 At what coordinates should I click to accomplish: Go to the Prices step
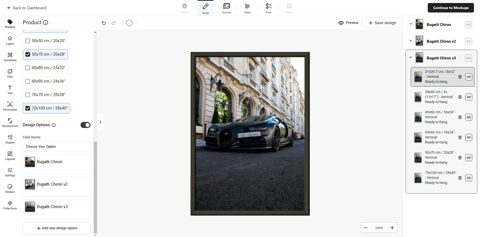tap(268, 8)
